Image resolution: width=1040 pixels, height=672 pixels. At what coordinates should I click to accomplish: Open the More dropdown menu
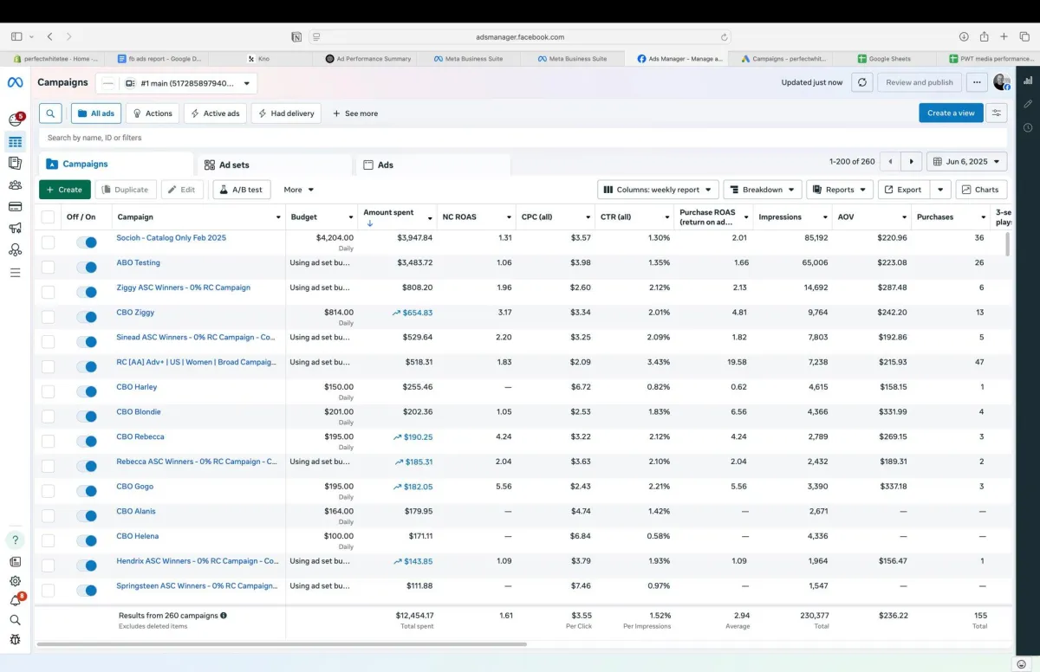298,190
